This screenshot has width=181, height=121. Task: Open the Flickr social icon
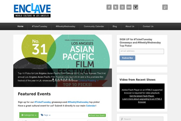(129, 7)
